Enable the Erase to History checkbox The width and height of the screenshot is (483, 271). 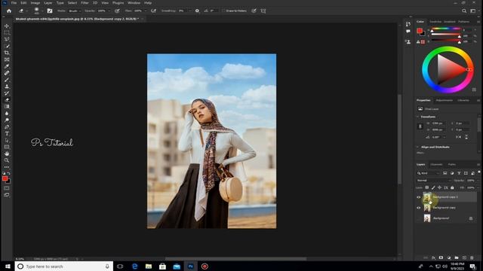[x=224, y=11]
